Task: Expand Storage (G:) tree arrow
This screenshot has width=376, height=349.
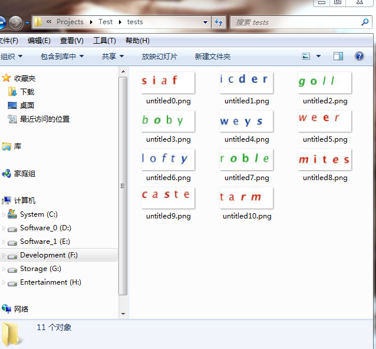Action: pyautogui.click(x=4, y=269)
